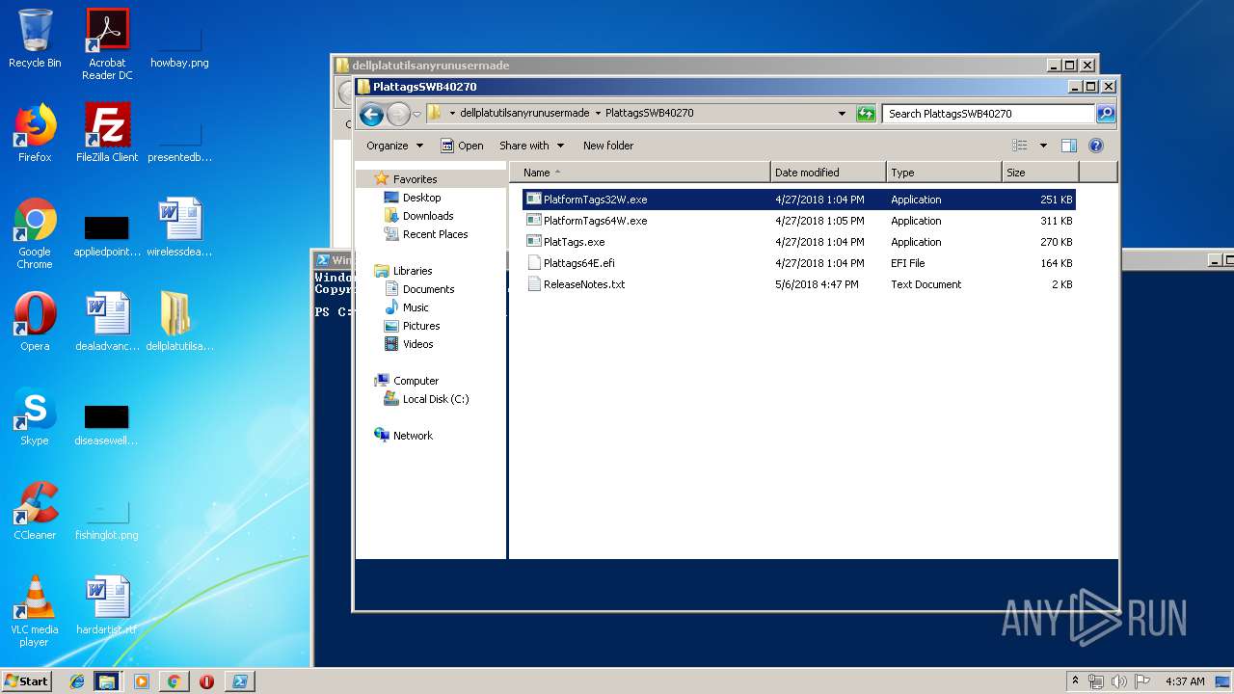Launch FileZilla Client shortcut
1234x694 pixels.
coord(107,133)
